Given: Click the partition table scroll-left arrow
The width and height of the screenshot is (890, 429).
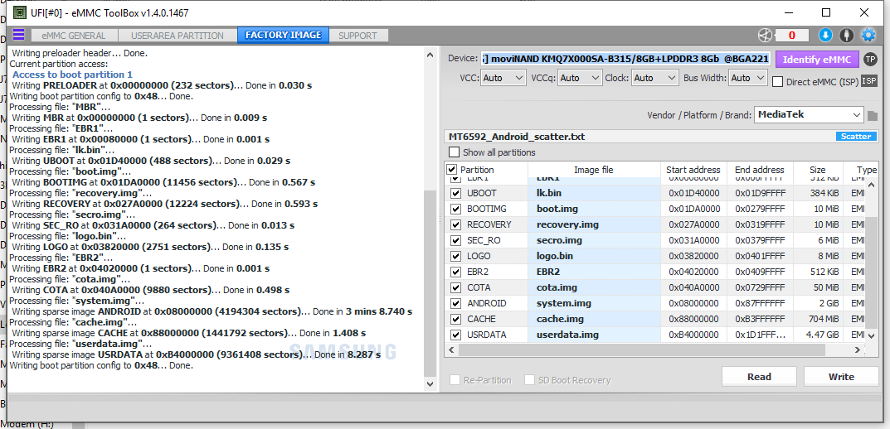Looking at the screenshot, I should pos(451,349).
